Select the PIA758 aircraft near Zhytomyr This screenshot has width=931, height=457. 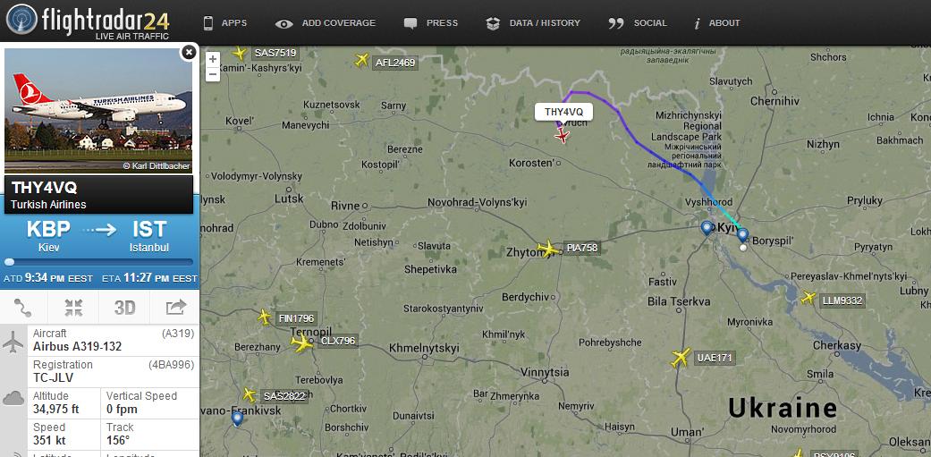547,249
